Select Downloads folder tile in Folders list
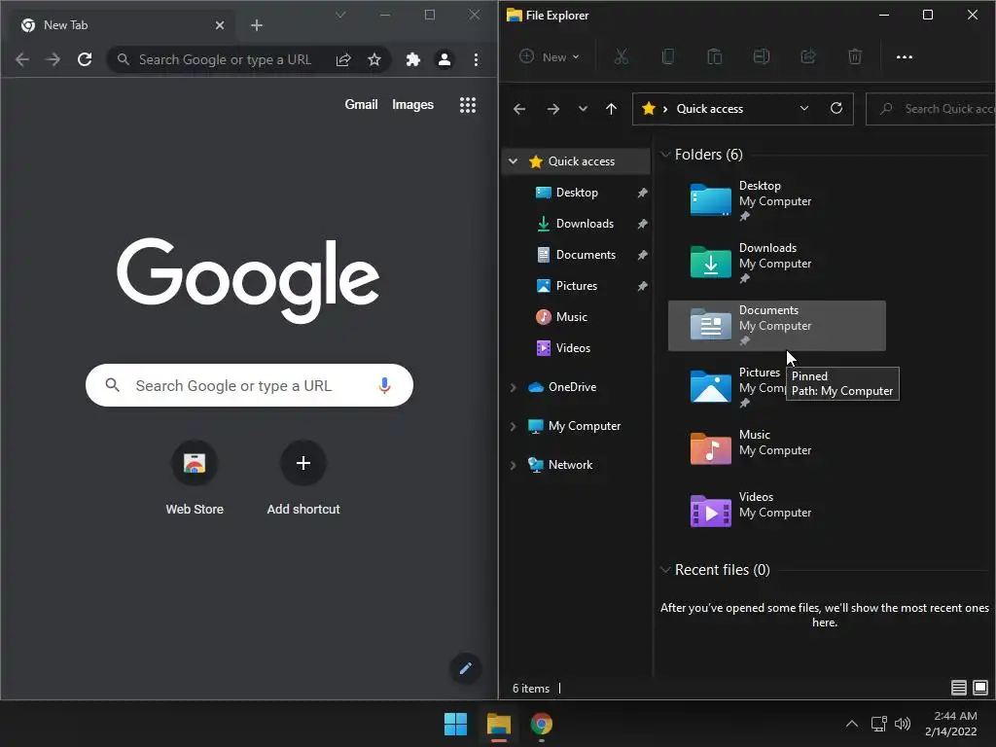This screenshot has width=996, height=747. tap(776, 263)
